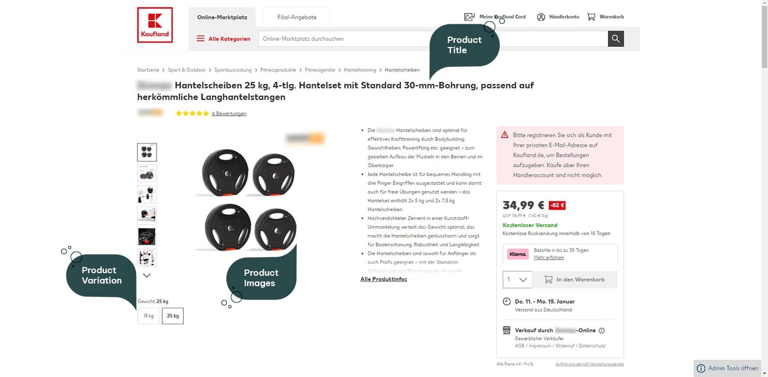This screenshot has height=377, width=768.
Task: Open the quantity dropdown
Action: point(517,279)
